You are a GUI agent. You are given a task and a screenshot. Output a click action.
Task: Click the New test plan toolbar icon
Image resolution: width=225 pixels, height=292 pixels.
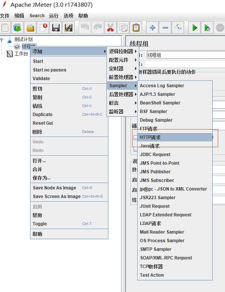[x=5, y=28]
